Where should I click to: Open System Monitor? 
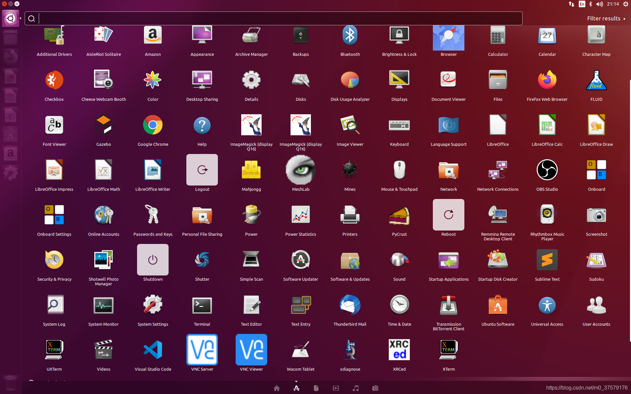104,305
